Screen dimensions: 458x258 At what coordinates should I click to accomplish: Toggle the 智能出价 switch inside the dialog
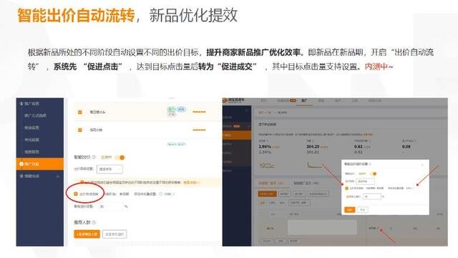pyautogui.click(x=373, y=173)
